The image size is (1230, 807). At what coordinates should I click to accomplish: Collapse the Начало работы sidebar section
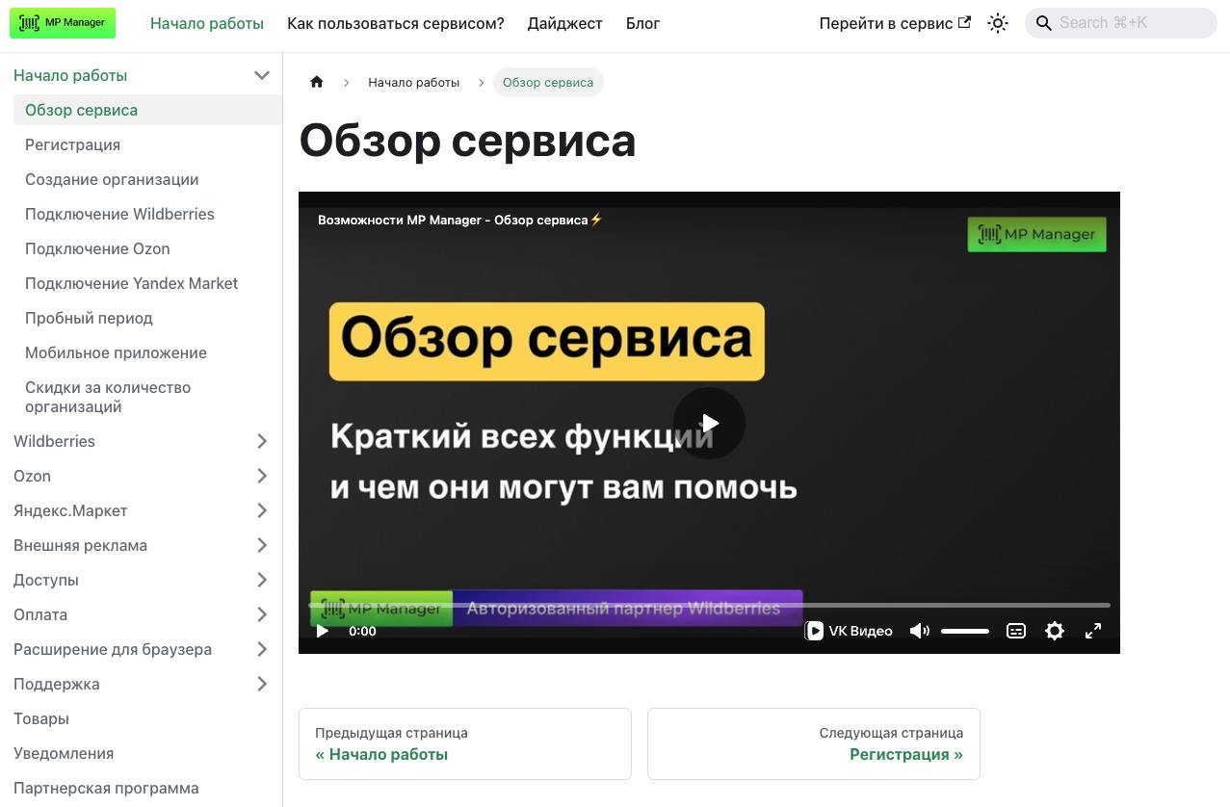pos(261,75)
